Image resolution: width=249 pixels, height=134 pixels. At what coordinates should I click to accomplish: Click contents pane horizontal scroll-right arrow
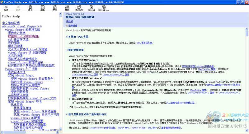pos(57,132)
